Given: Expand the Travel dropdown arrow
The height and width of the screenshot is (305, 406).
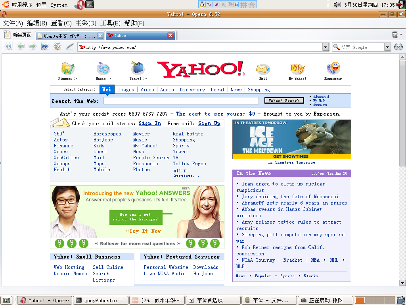Looking at the screenshot, I should point(146,79).
